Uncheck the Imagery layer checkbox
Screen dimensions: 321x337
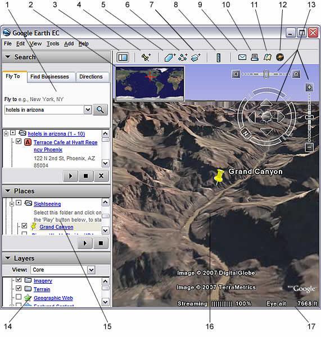click(19, 280)
